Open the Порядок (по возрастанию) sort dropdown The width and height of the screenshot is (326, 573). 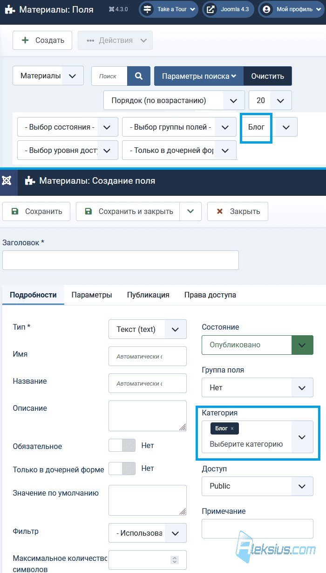tap(174, 100)
